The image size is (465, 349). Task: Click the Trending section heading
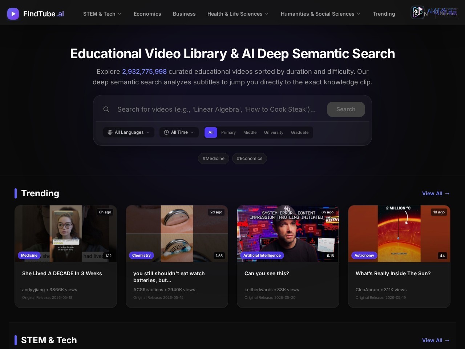click(x=40, y=193)
